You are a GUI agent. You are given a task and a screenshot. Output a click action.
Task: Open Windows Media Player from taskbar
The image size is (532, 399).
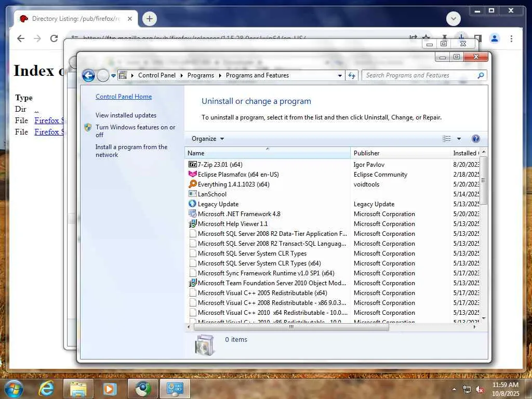coord(110,389)
